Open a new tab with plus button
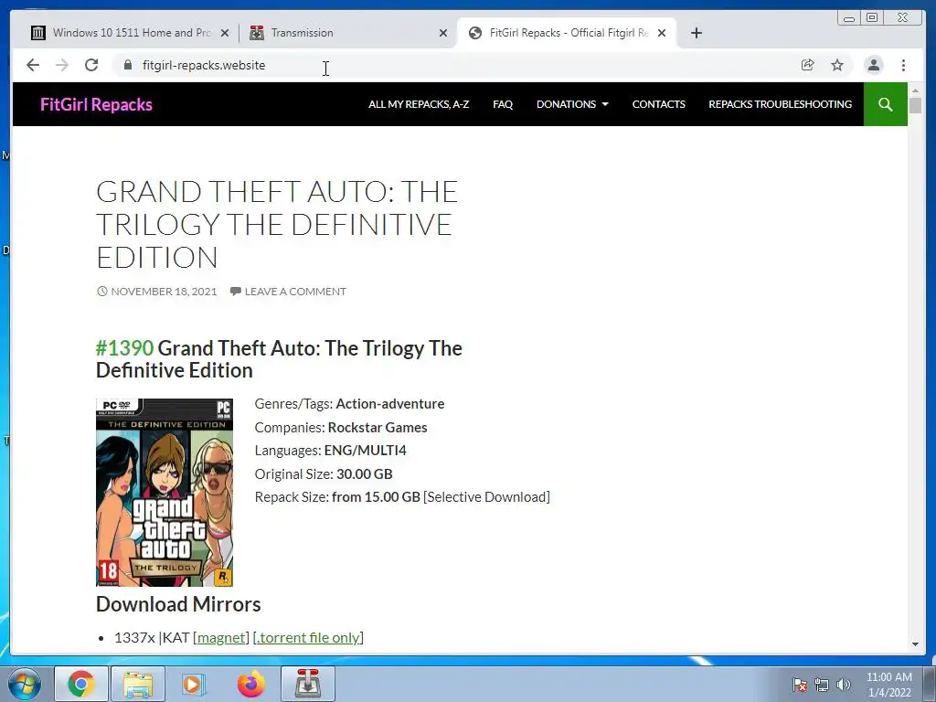Screen dimensions: 936x702 696,33
